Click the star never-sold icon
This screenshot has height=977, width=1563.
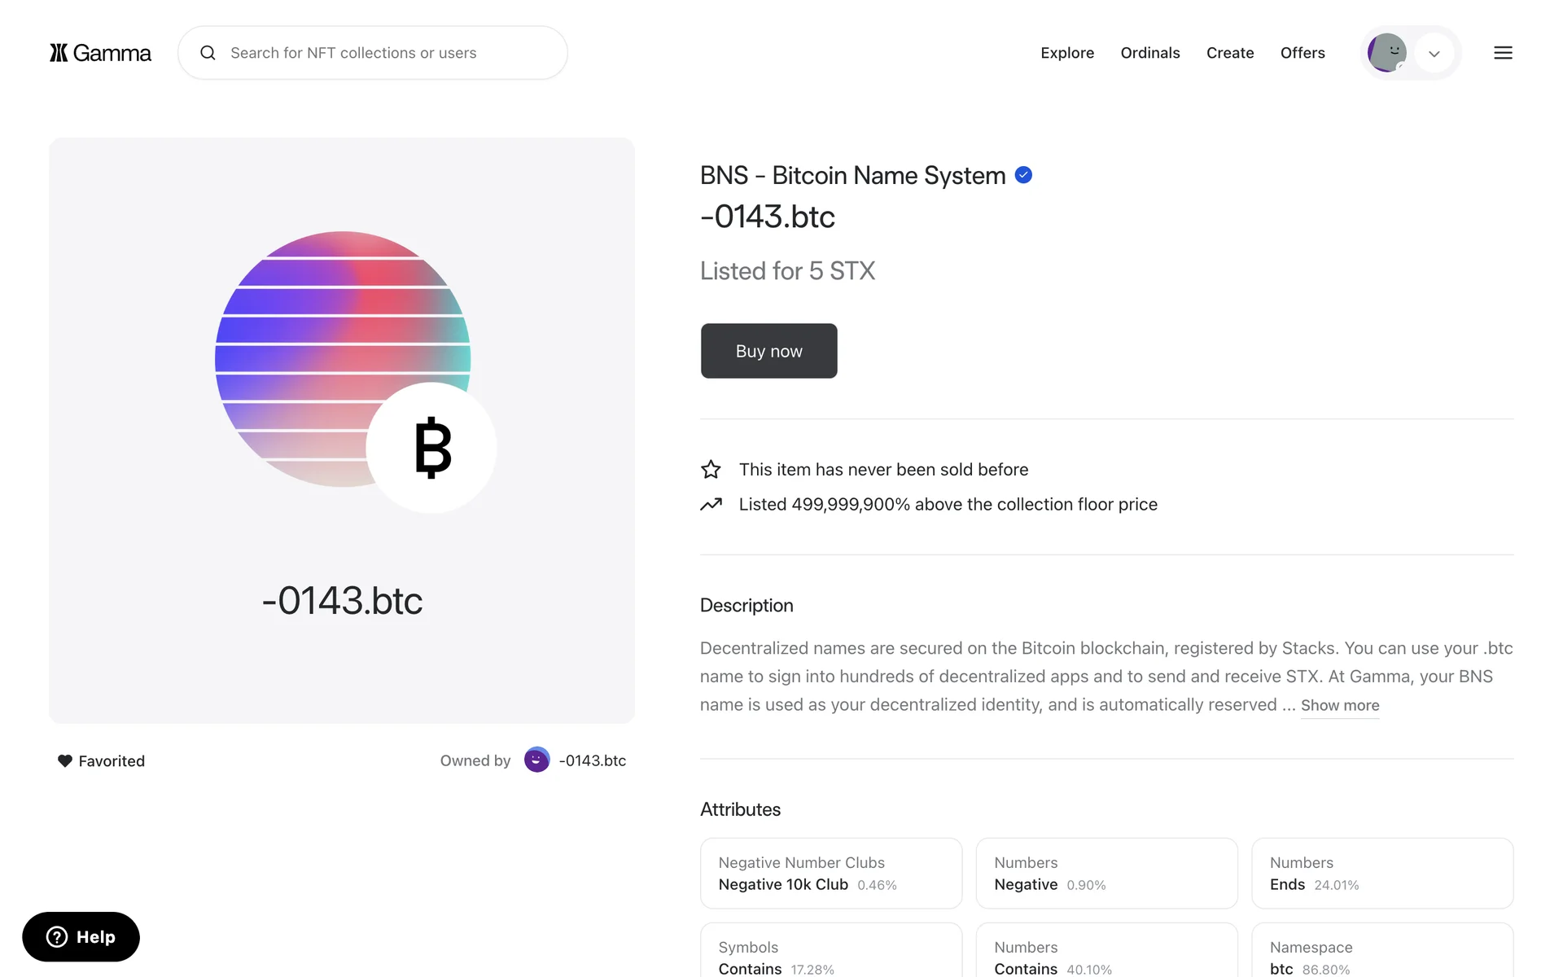[x=711, y=470]
